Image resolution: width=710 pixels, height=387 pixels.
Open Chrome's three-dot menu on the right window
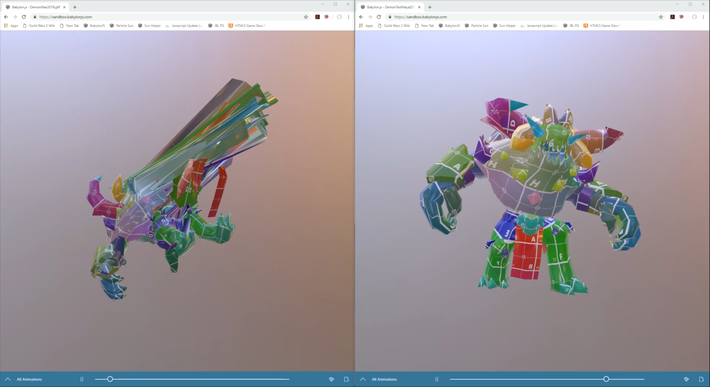tap(704, 17)
